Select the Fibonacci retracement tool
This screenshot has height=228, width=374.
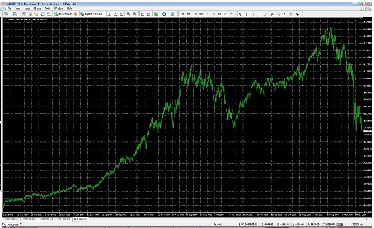coord(278,14)
